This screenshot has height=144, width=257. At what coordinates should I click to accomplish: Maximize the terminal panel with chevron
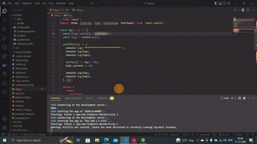[x=249, y=98]
